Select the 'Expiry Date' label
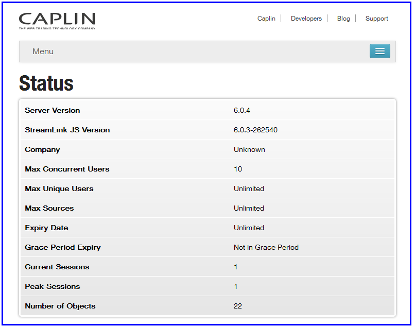Image resolution: width=415 pixels, height=326 pixels. [46, 228]
